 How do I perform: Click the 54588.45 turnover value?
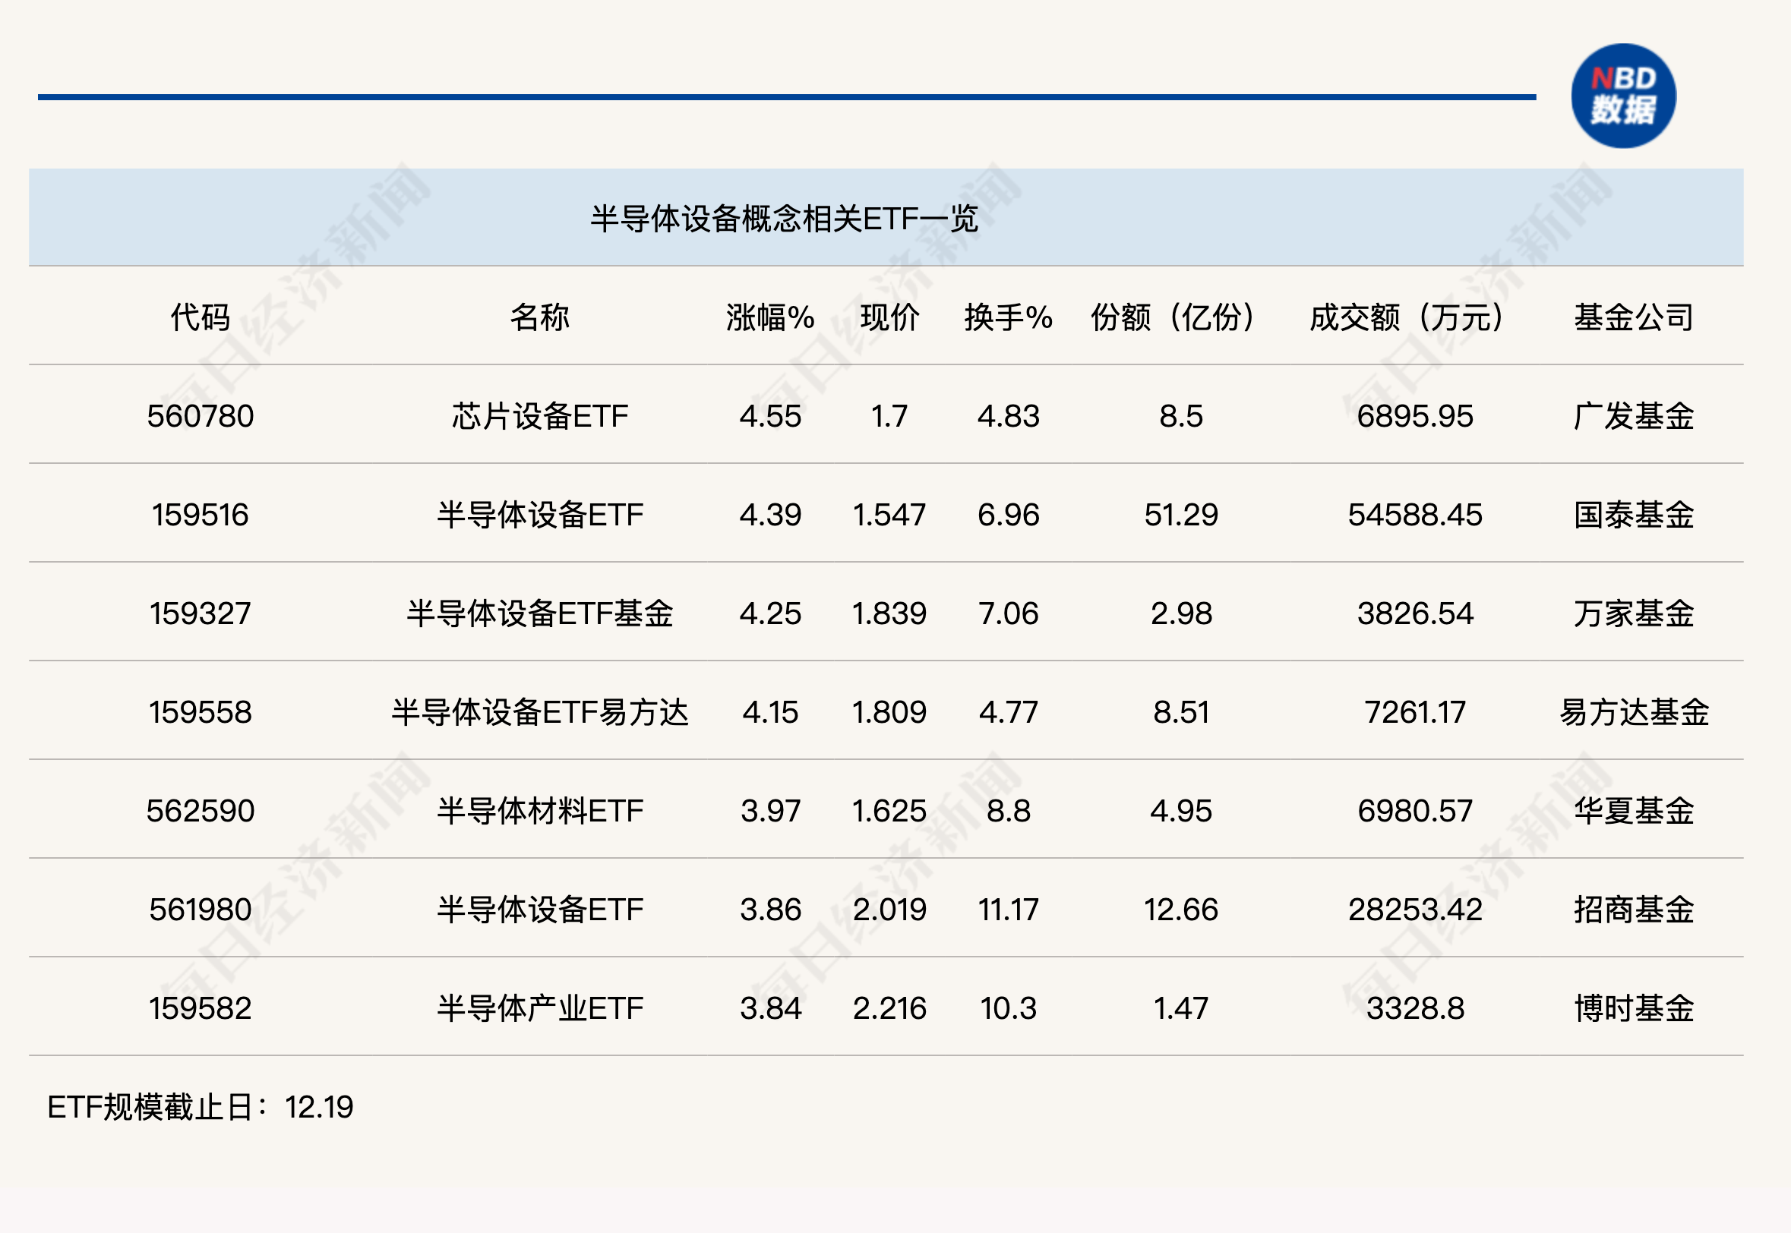tap(1414, 516)
